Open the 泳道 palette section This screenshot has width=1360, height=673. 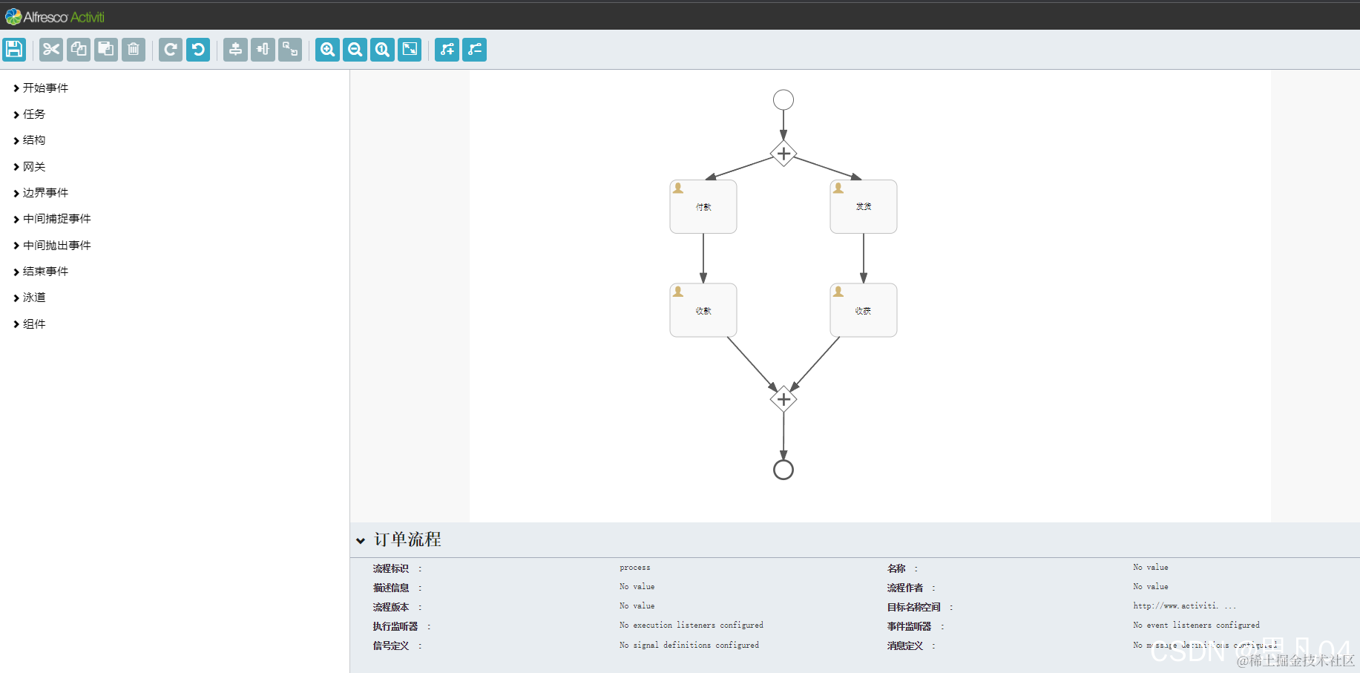(x=33, y=297)
